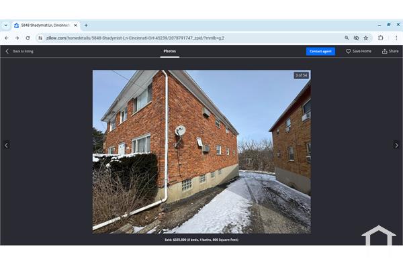Click the brick building photo
Screen dimensions: 403x265
pyautogui.click(x=201, y=152)
